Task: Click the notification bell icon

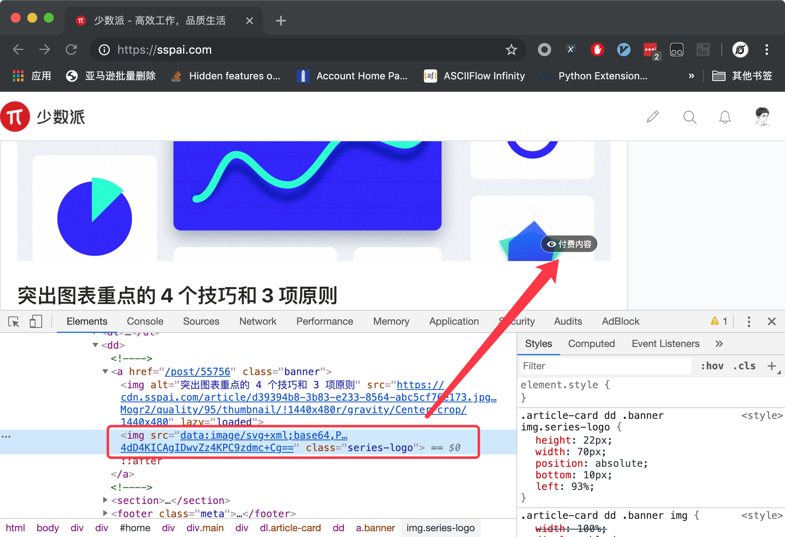Action: coord(725,117)
